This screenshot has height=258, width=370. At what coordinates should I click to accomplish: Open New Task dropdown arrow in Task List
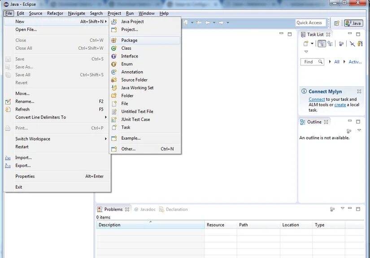pyautogui.click(x=312, y=43)
